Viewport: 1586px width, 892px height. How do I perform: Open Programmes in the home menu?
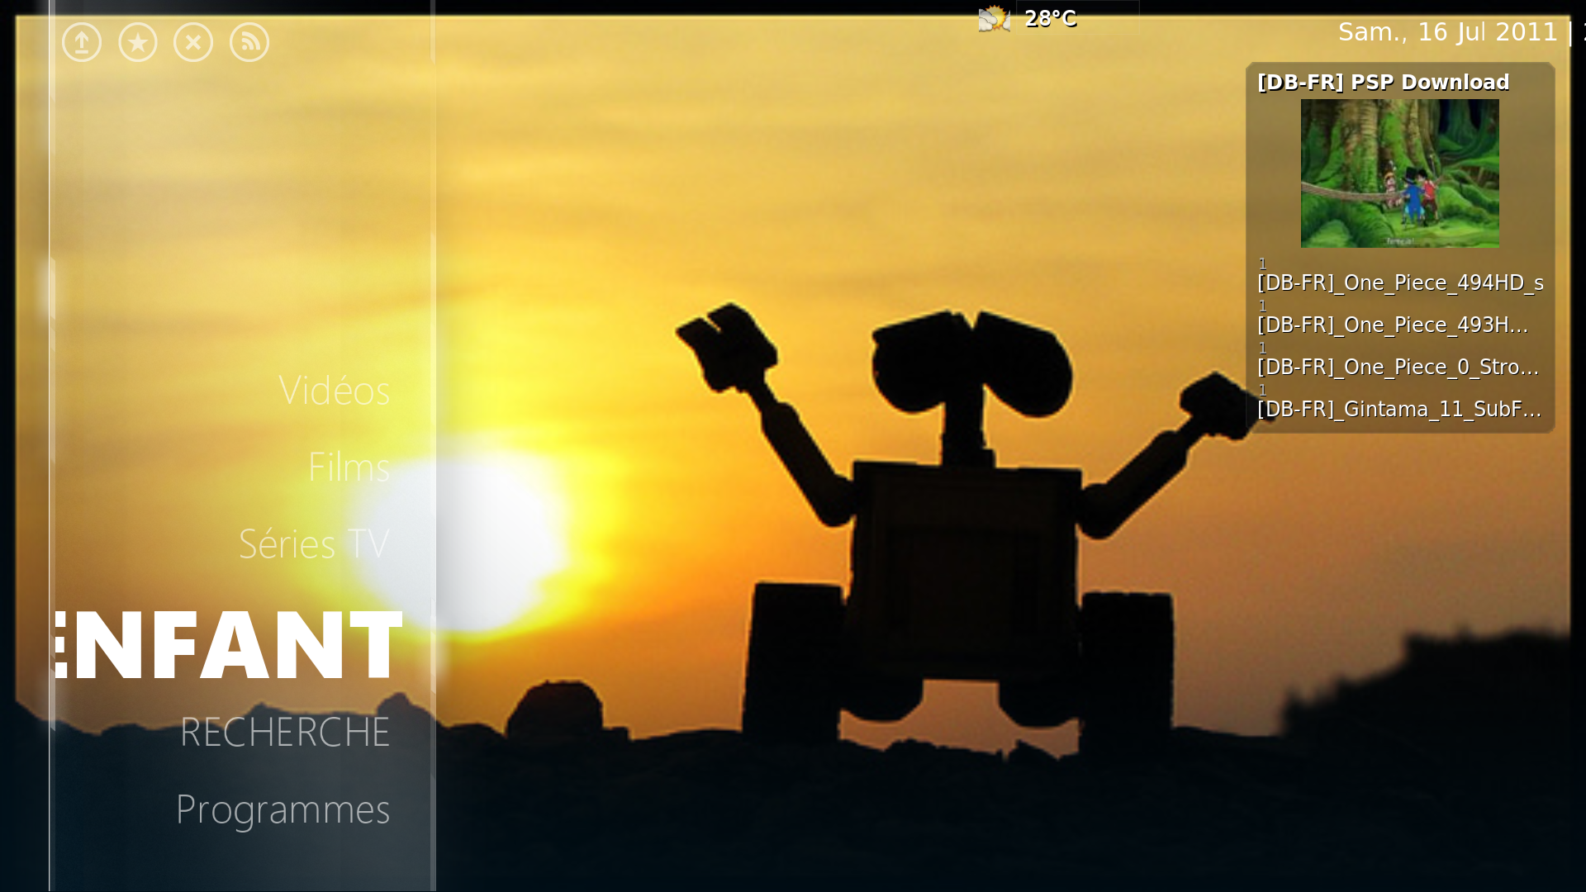[x=283, y=809]
